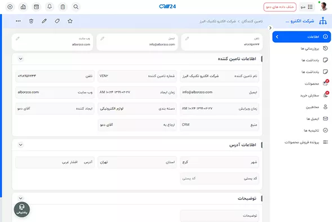Click the tag icon in toolbar
The image size is (332, 222).
click(x=57, y=21)
